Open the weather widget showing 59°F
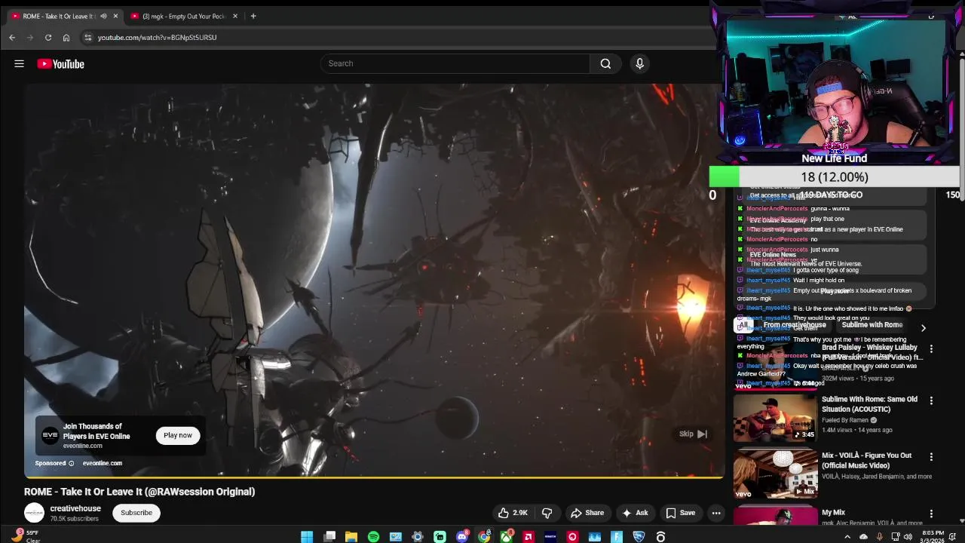 point(25,537)
